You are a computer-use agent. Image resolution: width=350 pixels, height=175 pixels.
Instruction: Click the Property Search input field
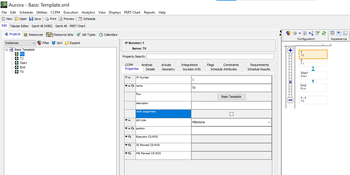pos(210,56)
